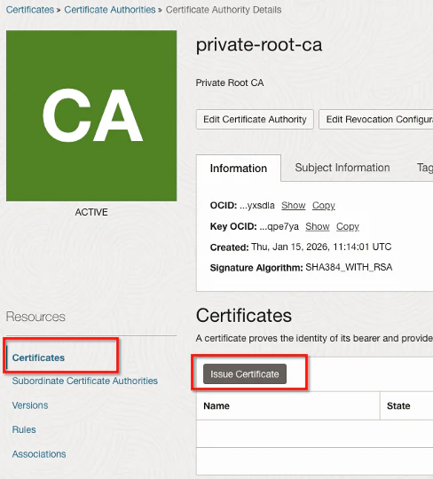Click the Issue Certificate button
Screen dimensions: 433x479
tap(245, 374)
